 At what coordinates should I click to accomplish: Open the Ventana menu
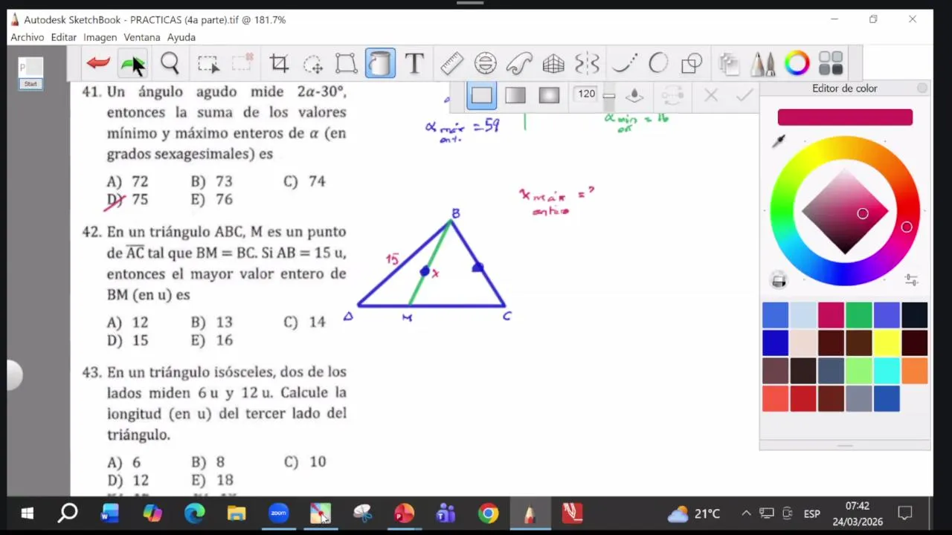(142, 37)
